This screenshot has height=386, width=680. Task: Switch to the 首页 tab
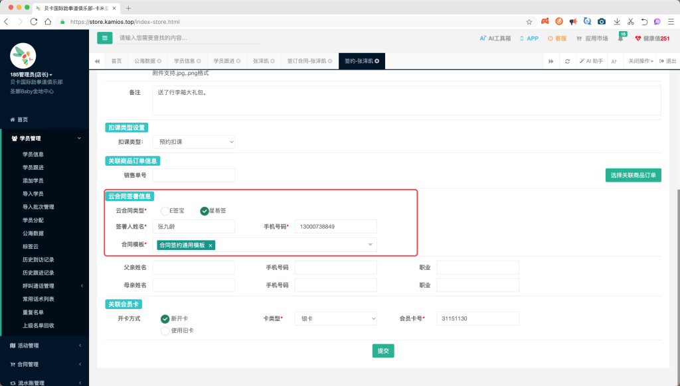click(117, 61)
